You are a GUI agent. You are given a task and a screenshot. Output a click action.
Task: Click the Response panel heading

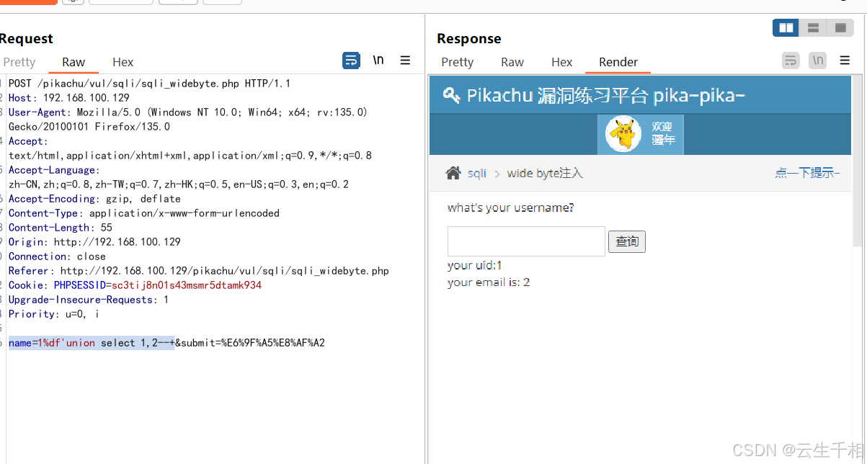tap(469, 39)
